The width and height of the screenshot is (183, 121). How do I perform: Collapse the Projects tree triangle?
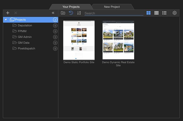[6, 19]
